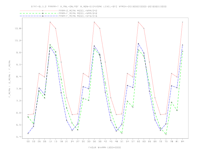This screenshot has width=199, height=154.
Task: Click y-axis tick label 9.0
Action: click(18, 65)
